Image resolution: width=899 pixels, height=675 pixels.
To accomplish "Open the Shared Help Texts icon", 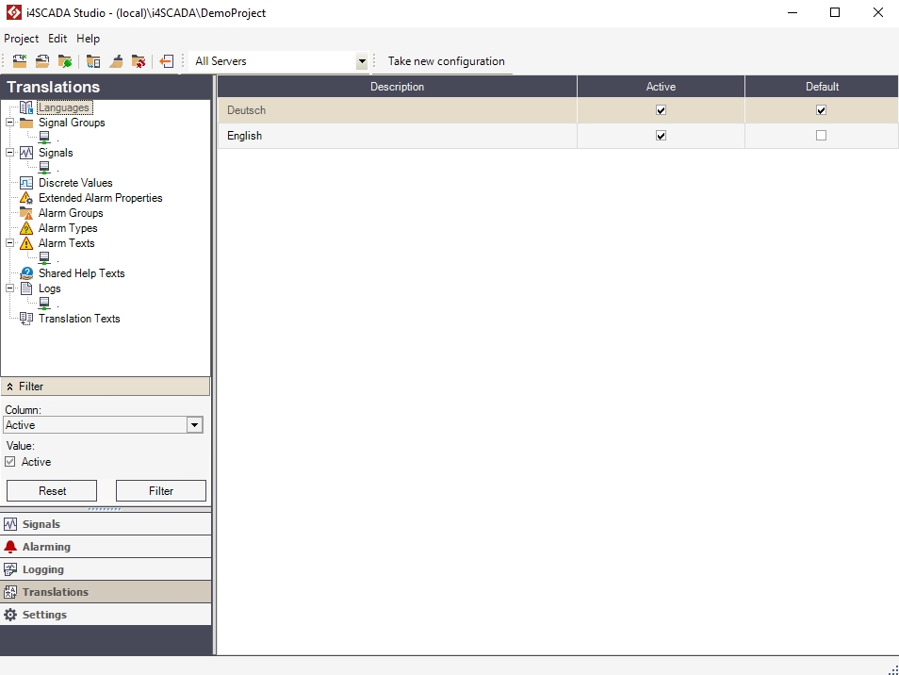I will click(26, 272).
